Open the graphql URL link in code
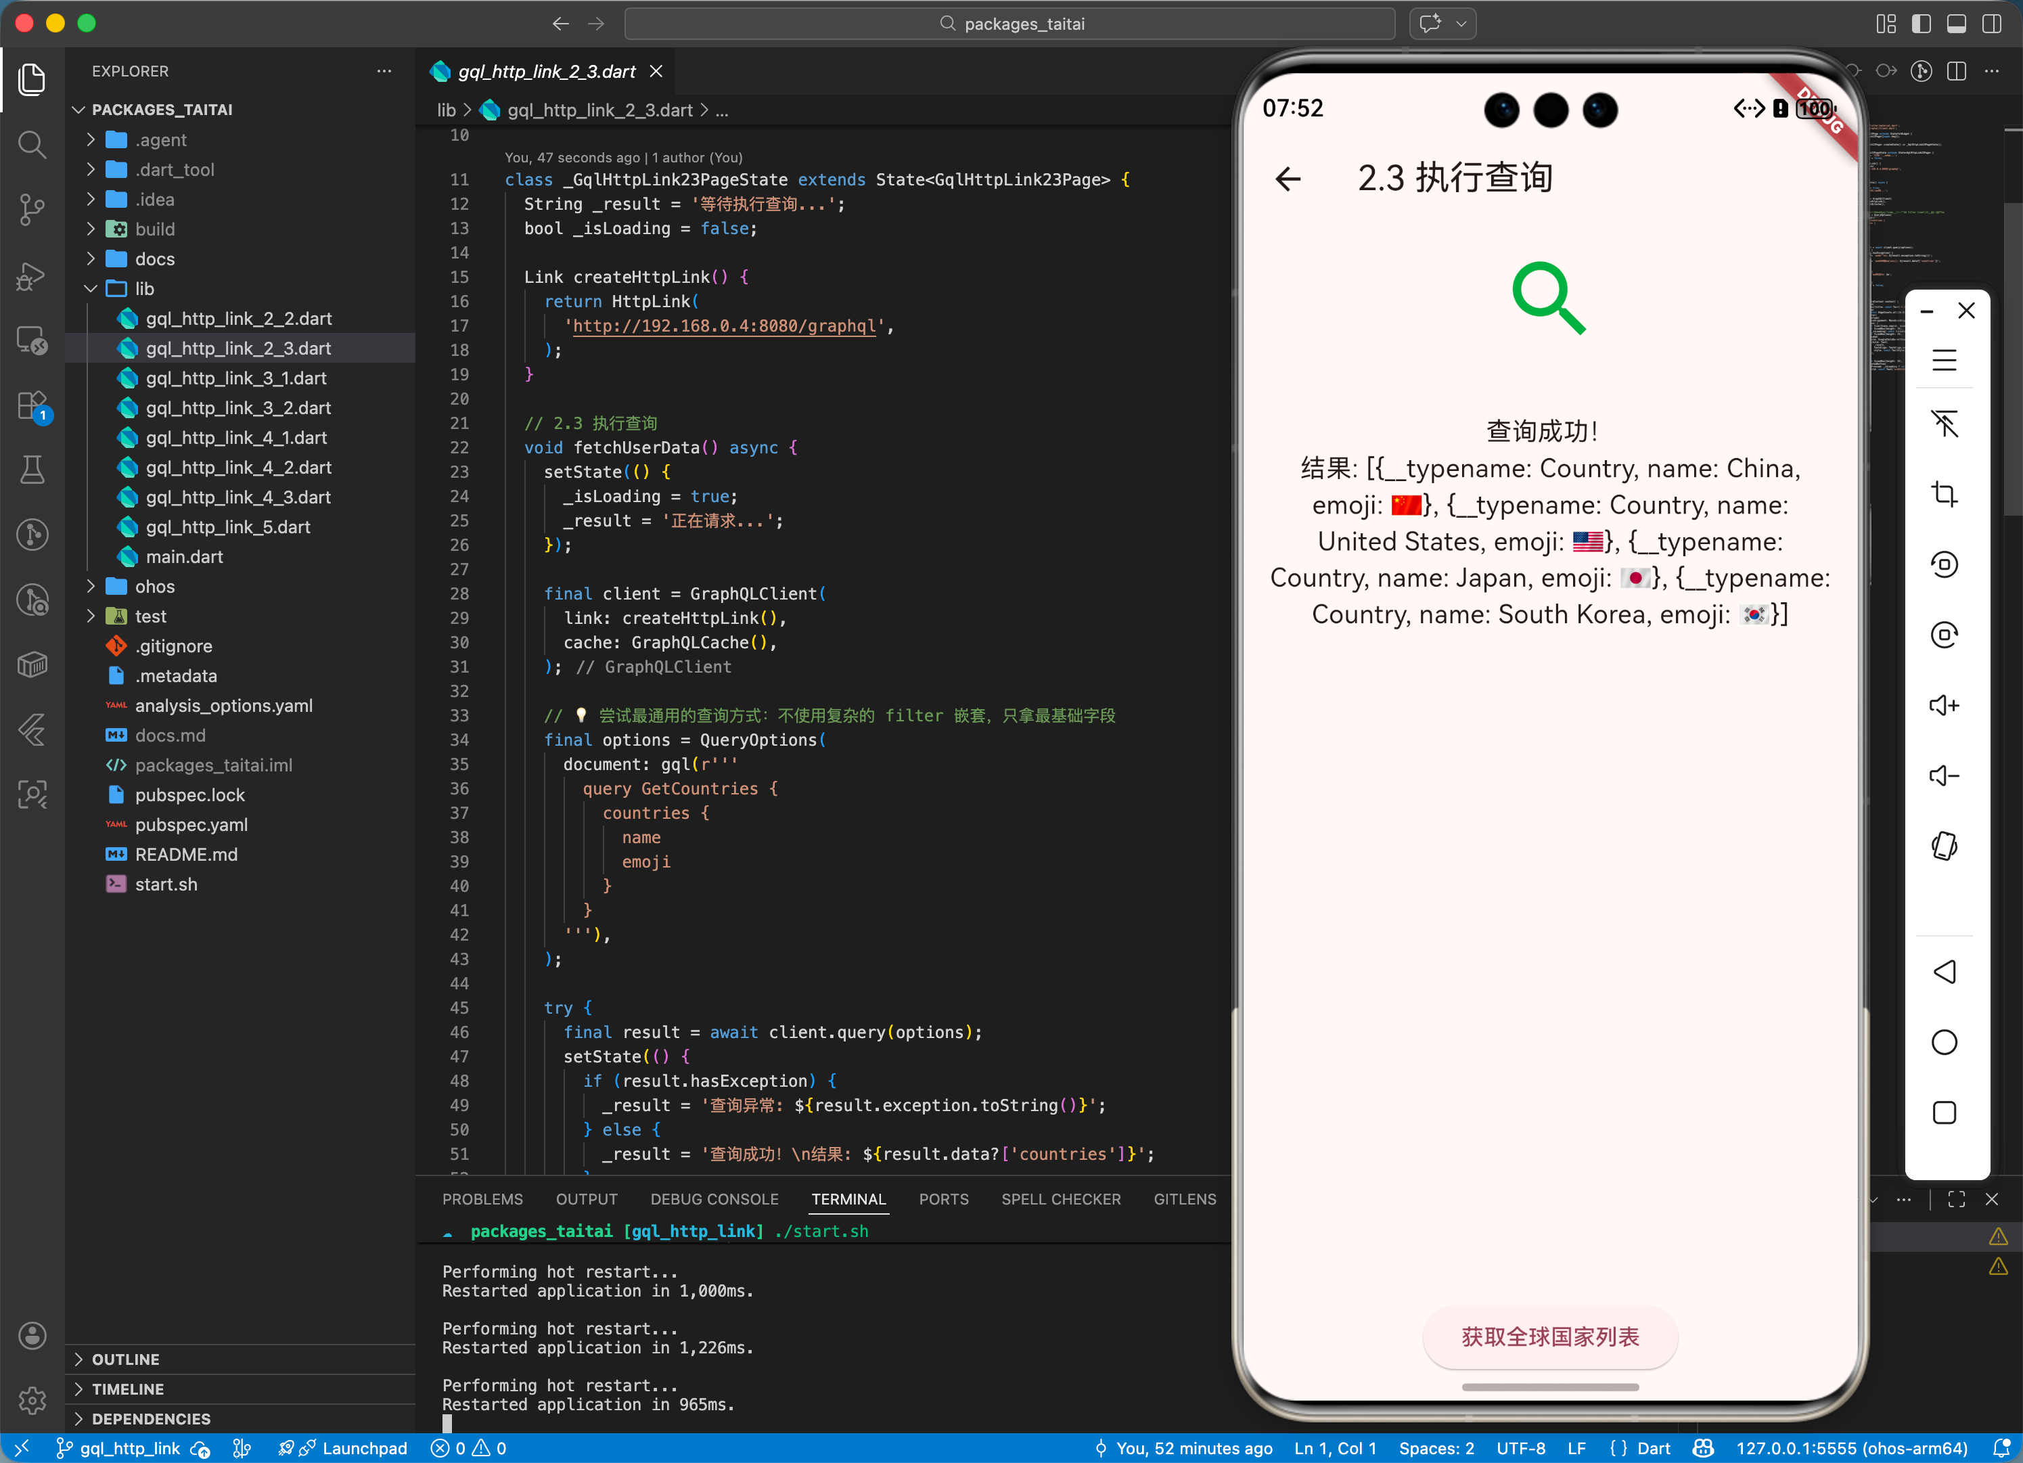Screen dimensions: 2023x1463 [x=726, y=325]
